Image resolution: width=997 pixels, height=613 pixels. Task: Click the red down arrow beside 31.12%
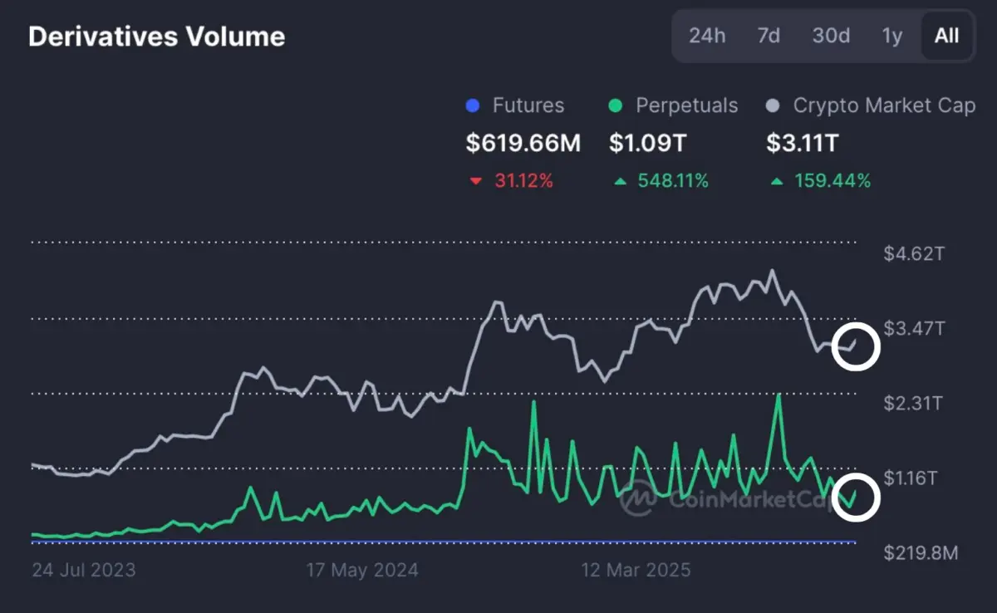[476, 180]
